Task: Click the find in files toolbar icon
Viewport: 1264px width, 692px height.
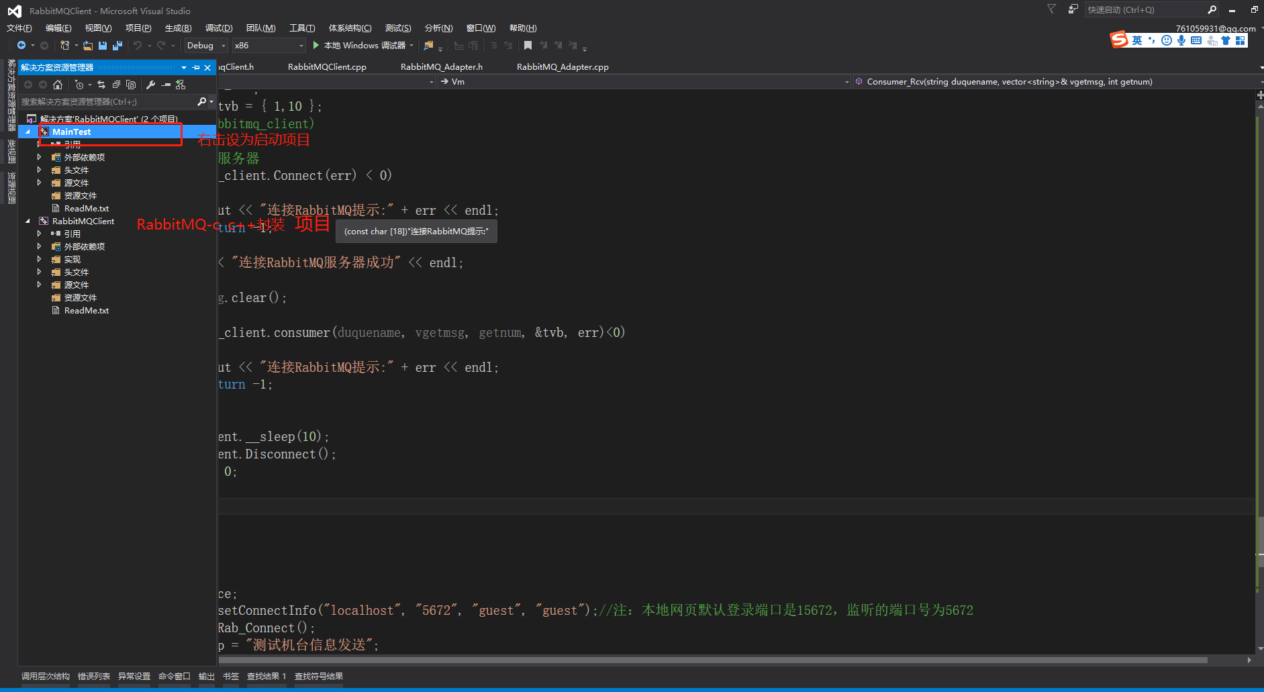Action: pos(428,46)
